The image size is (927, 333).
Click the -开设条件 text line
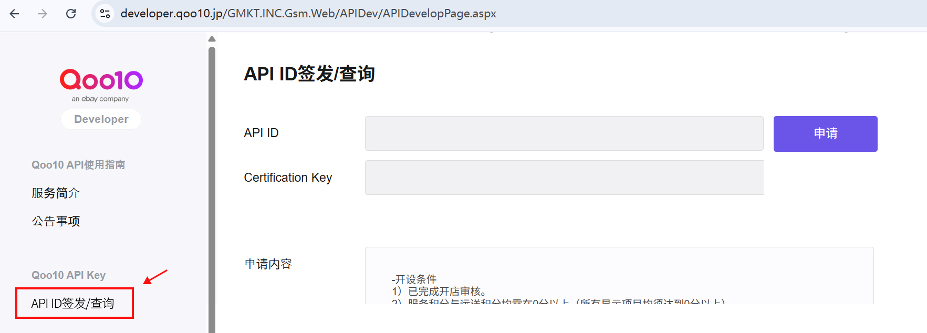pyautogui.click(x=414, y=279)
